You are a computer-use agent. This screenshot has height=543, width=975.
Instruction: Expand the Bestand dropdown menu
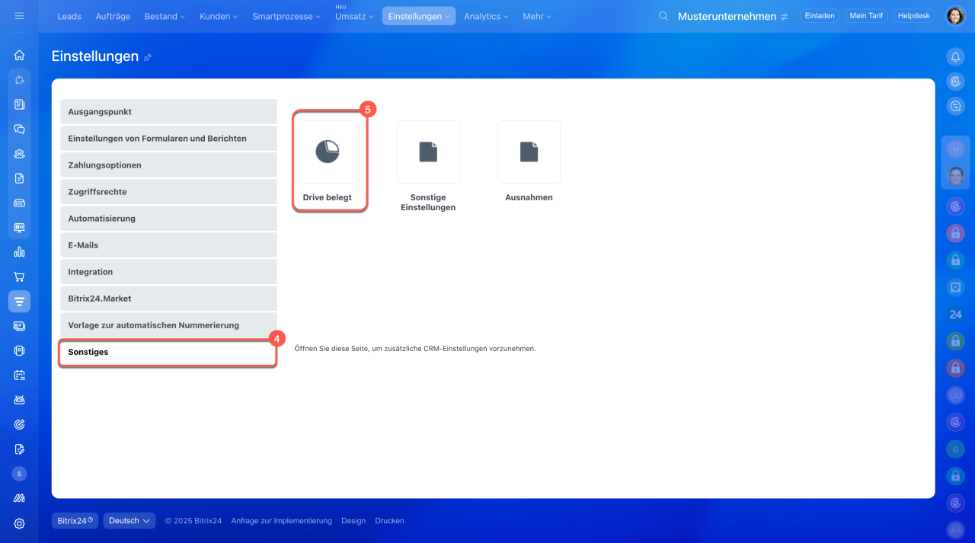(165, 16)
